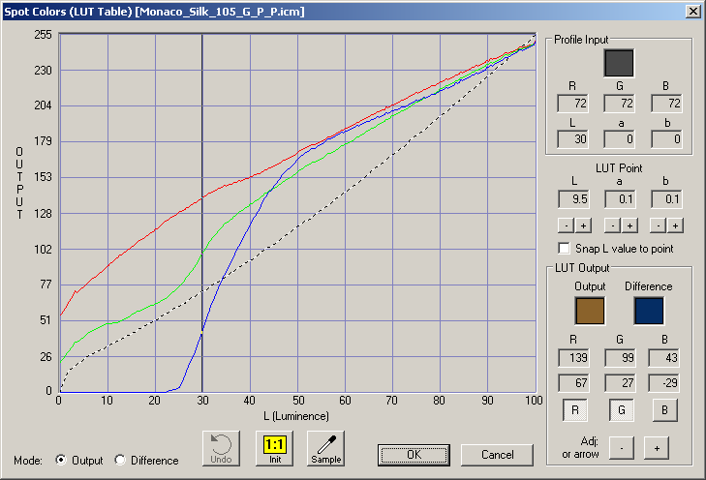Decrease LUT Point a value
Viewport: 706px width, 480px height.
pos(612,225)
